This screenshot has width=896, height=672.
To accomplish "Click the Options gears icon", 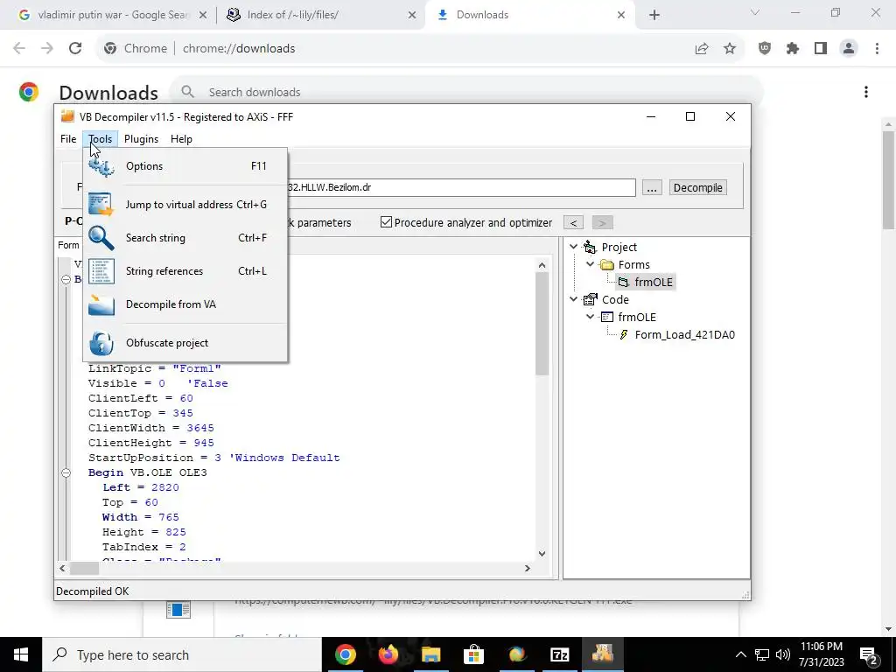I will point(101,166).
